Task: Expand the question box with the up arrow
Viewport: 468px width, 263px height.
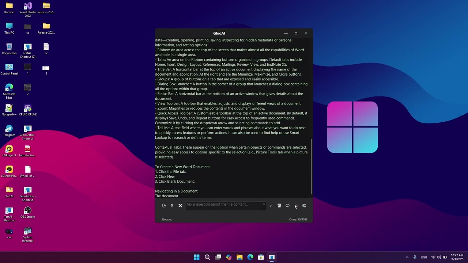Action: [264, 204]
